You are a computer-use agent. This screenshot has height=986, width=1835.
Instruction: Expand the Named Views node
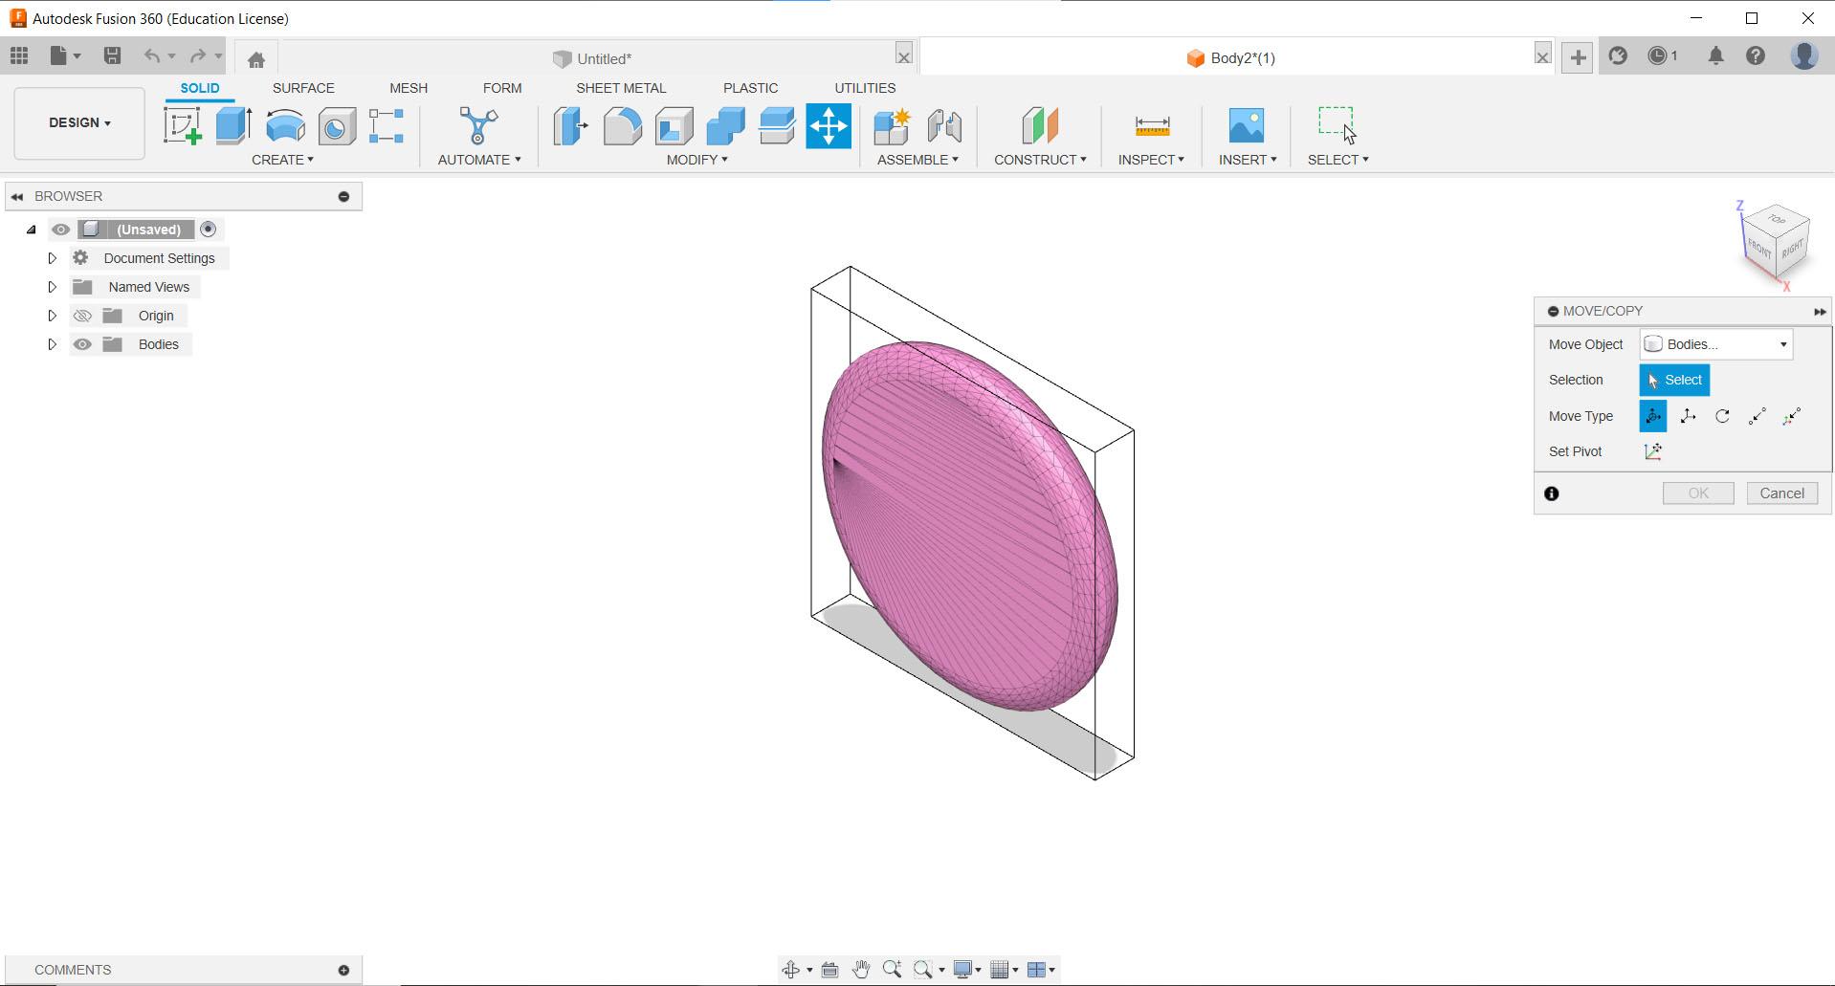(x=53, y=287)
